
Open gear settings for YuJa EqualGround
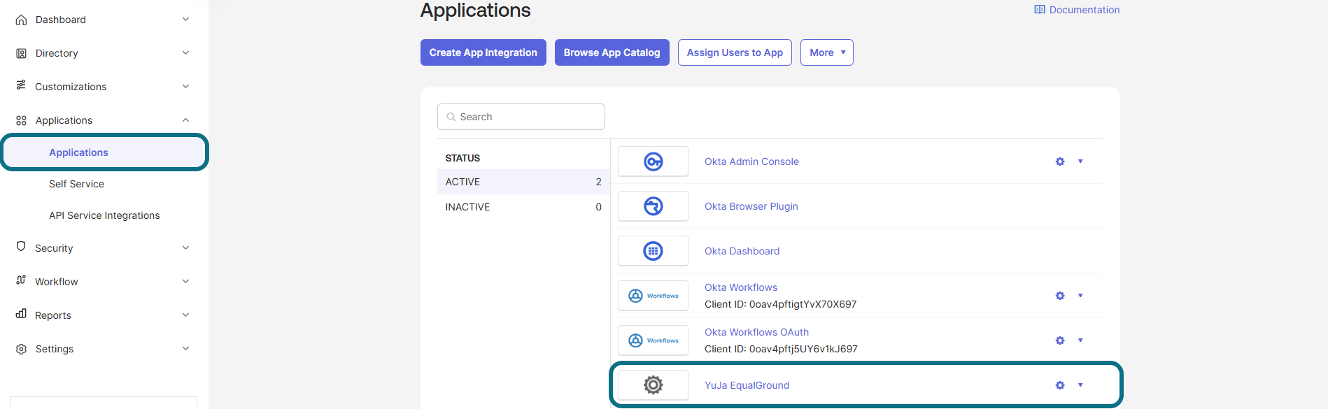(x=1060, y=385)
